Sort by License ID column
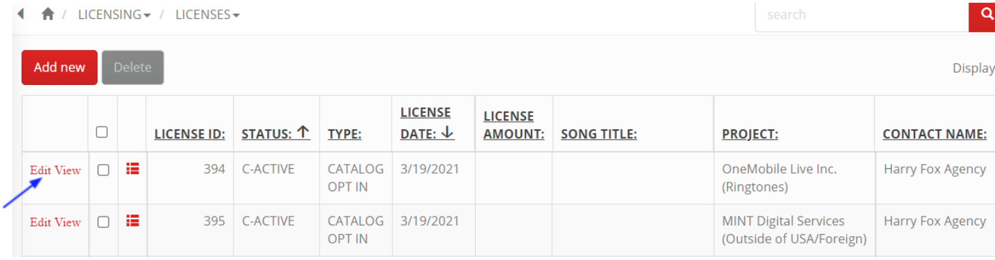Viewport: 995px width, 260px height. click(190, 134)
